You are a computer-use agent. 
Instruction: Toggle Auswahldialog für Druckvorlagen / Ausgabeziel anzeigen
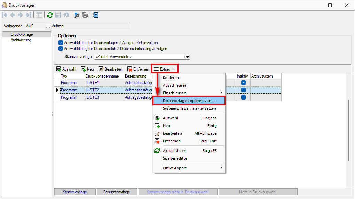click(x=61, y=42)
